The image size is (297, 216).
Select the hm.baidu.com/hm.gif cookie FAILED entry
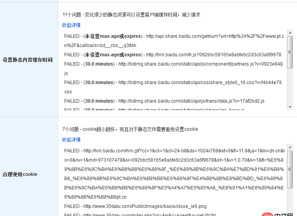coord(174,174)
